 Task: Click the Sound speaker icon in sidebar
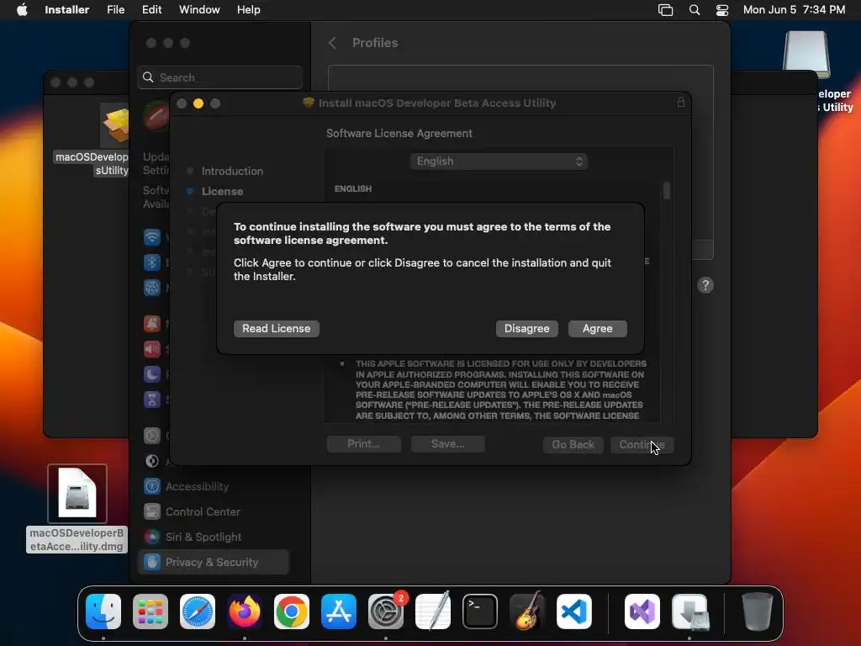point(152,349)
